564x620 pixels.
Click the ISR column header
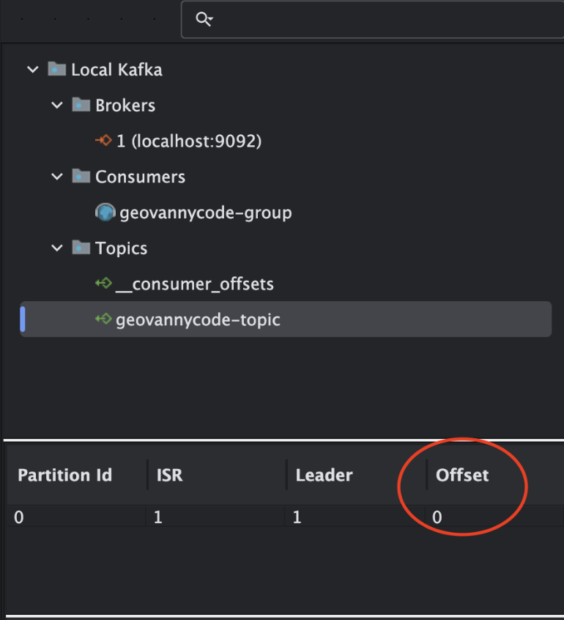(x=169, y=475)
